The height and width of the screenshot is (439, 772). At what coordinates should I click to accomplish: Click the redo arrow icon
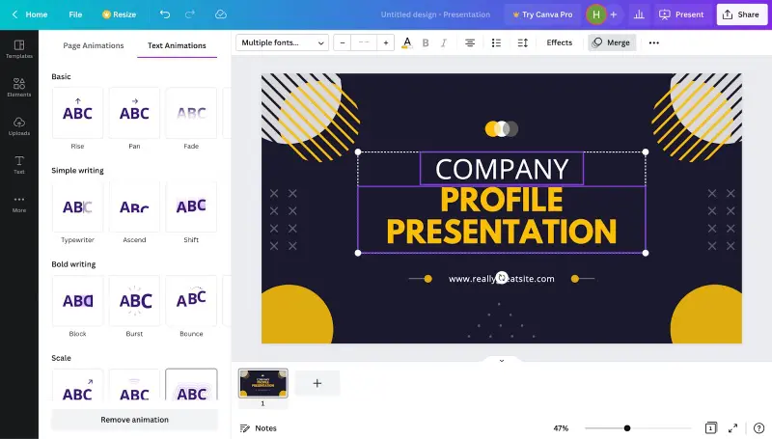[193, 14]
